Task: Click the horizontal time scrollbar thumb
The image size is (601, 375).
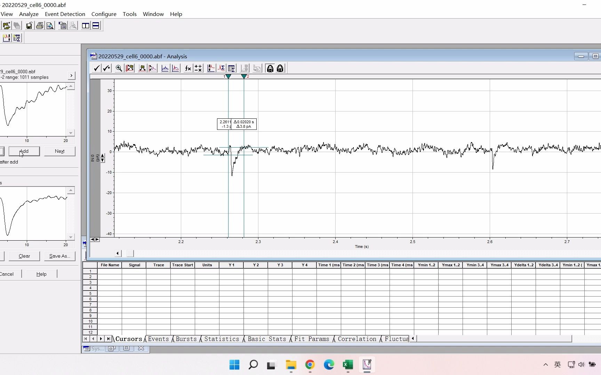Action: coord(130,253)
